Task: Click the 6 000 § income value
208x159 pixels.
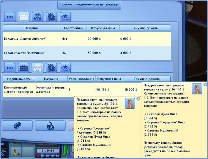Action: click(x=126, y=39)
